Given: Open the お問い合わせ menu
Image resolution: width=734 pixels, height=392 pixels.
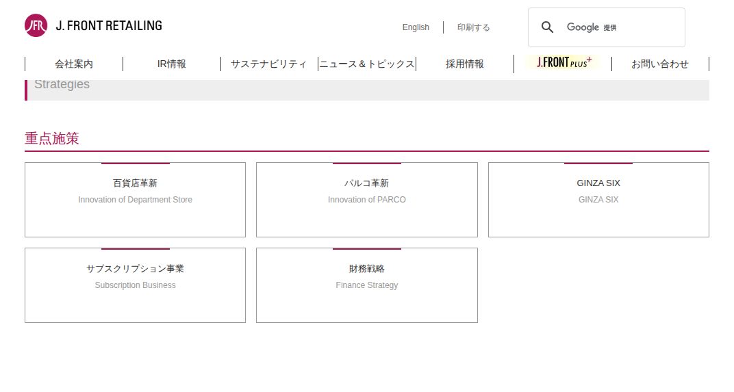Looking at the screenshot, I should coord(660,64).
